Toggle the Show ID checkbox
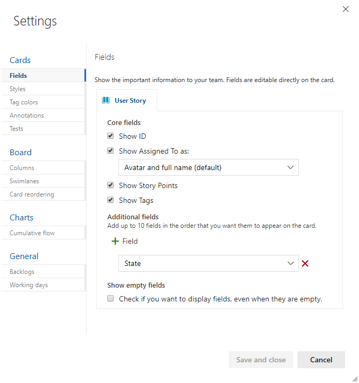 110,136
